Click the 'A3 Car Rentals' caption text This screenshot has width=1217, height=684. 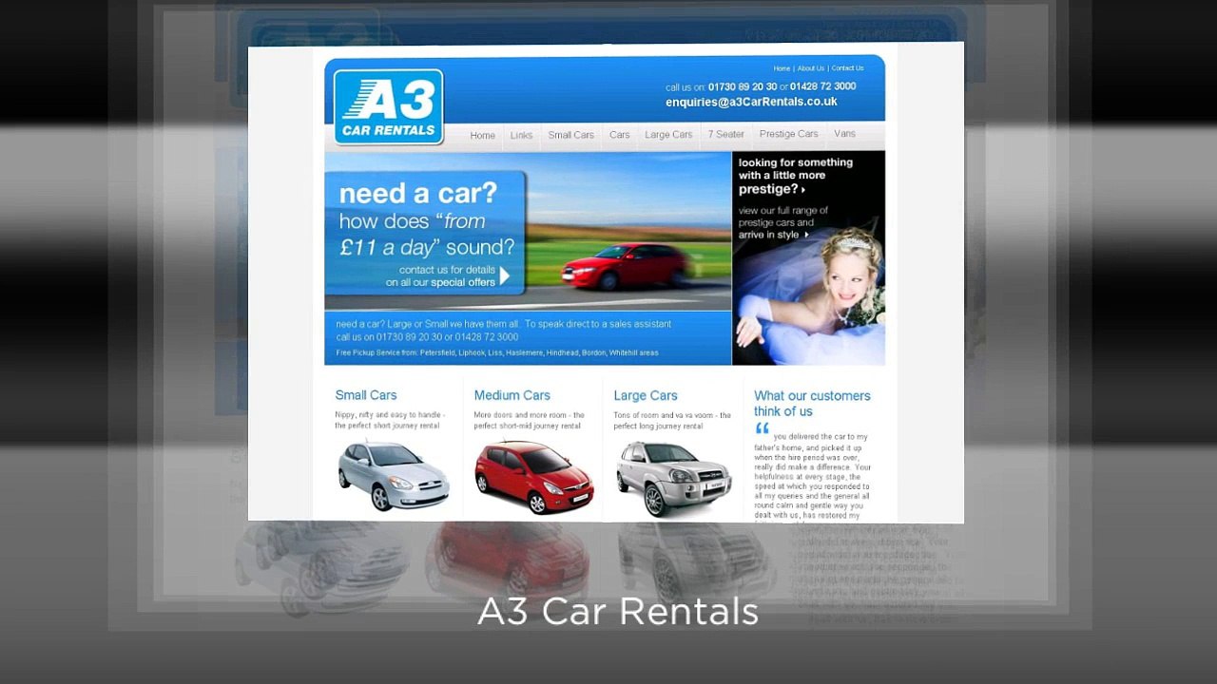click(x=618, y=612)
